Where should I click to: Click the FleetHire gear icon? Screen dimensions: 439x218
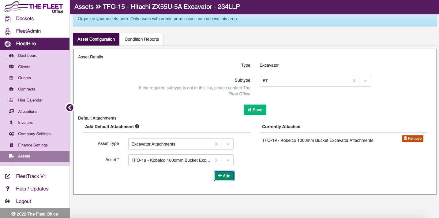click(8, 44)
